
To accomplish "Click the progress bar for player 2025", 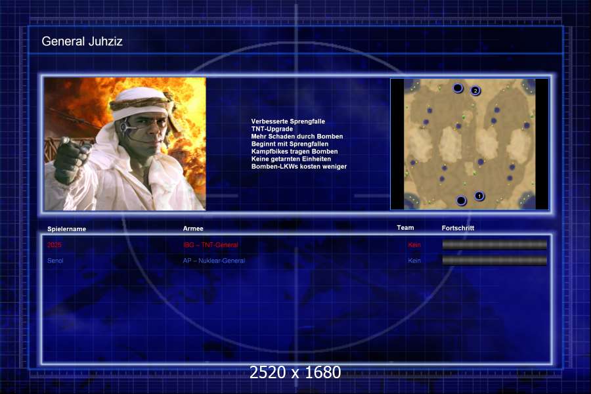I will [x=494, y=245].
